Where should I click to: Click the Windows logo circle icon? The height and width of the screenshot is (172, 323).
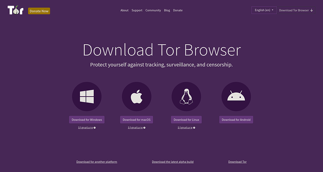(87, 96)
